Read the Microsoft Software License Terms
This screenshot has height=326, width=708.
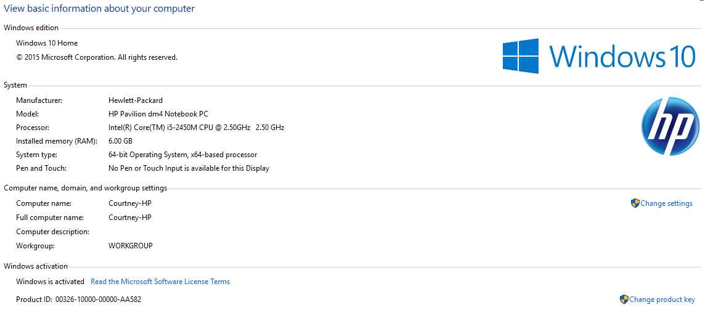(x=160, y=282)
